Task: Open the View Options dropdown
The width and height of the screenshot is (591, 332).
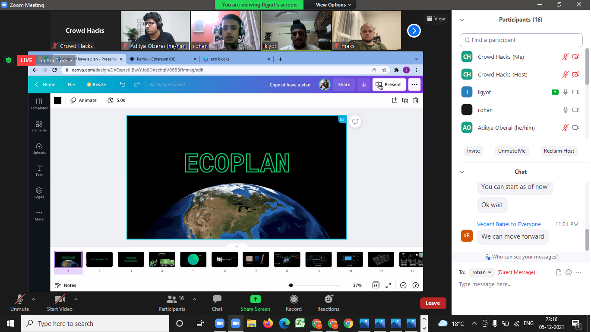Action: (333, 5)
